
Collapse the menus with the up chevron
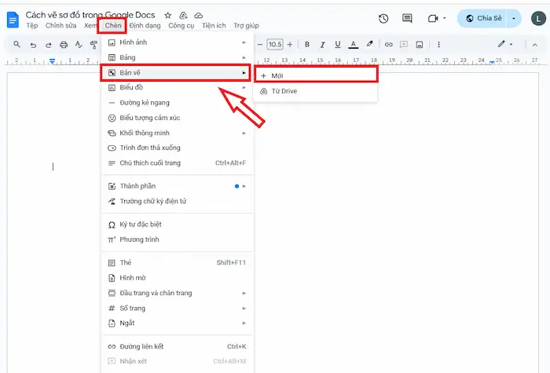pos(534,45)
